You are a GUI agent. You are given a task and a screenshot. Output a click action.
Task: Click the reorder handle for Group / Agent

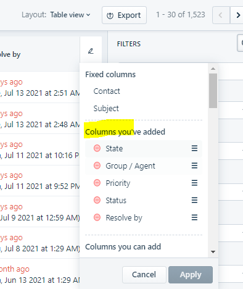click(194, 165)
